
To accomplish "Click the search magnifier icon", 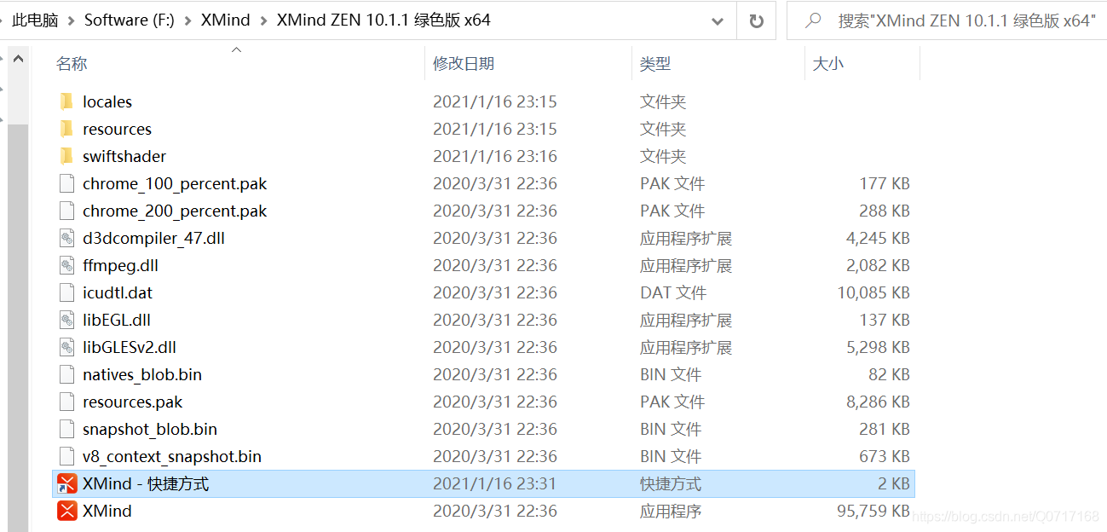I will coord(814,20).
